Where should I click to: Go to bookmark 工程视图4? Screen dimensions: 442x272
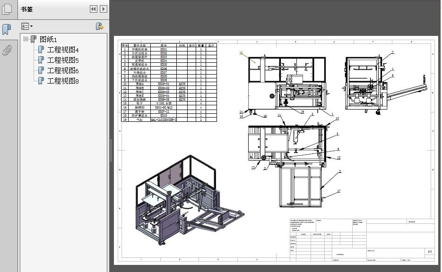pyautogui.click(x=62, y=50)
